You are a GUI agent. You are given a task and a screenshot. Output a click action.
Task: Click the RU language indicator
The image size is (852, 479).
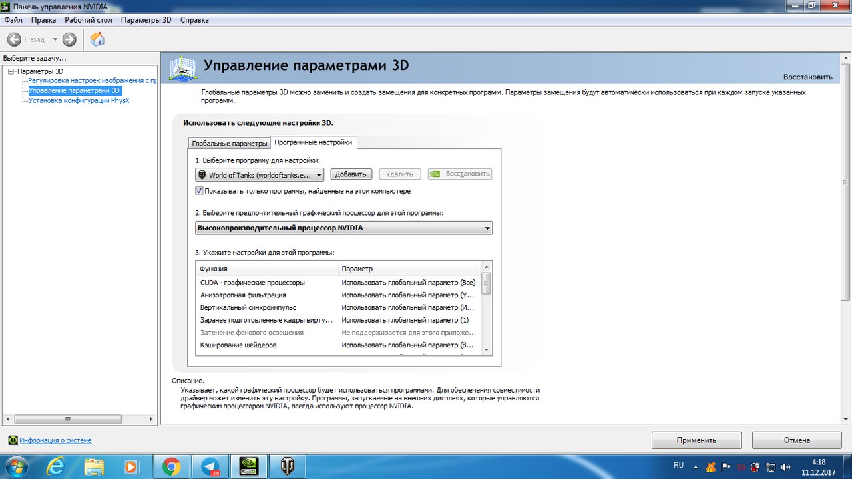(679, 465)
